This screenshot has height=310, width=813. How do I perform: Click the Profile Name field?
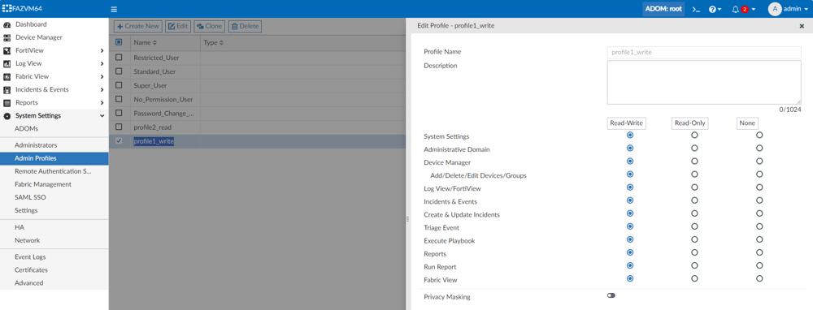[704, 52]
